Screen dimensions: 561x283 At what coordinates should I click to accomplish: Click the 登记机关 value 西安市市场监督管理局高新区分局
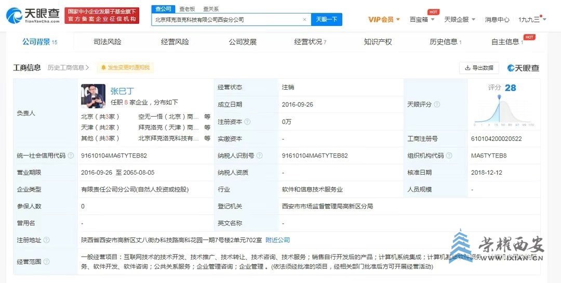[327, 206]
